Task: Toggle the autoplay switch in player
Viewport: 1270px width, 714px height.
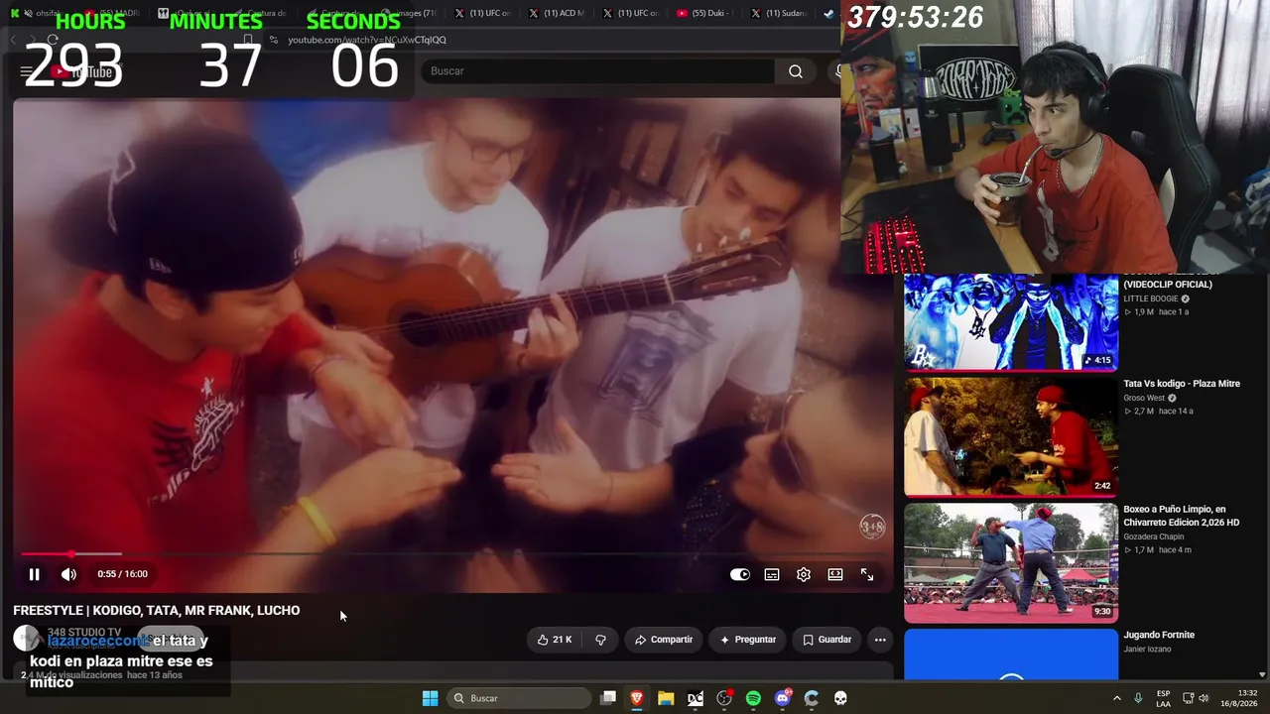Action: (740, 574)
